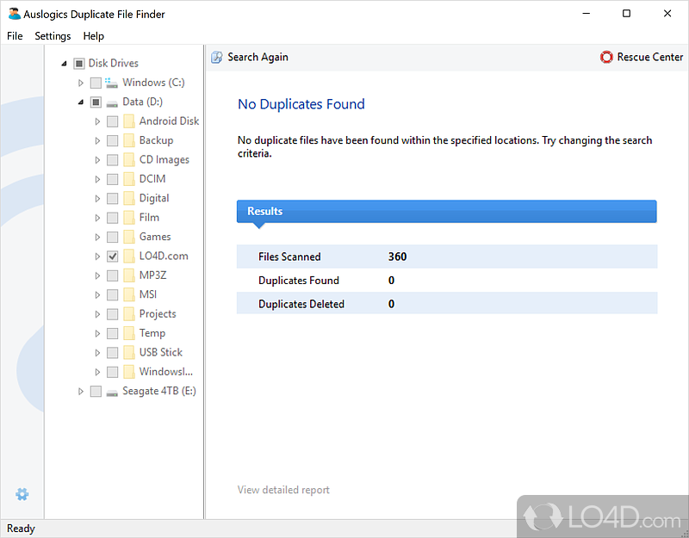This screenshot has height=538, width=689.
Task: Click the Projects folder icon
Action: tap(128, 314)
